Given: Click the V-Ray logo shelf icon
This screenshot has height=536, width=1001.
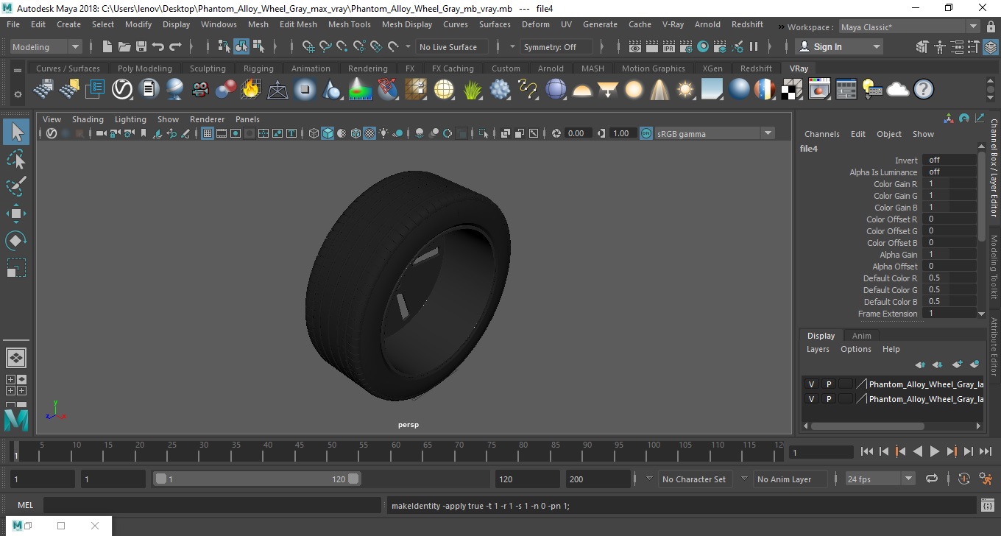Looking at the screenshot, I should coord(122,90).
